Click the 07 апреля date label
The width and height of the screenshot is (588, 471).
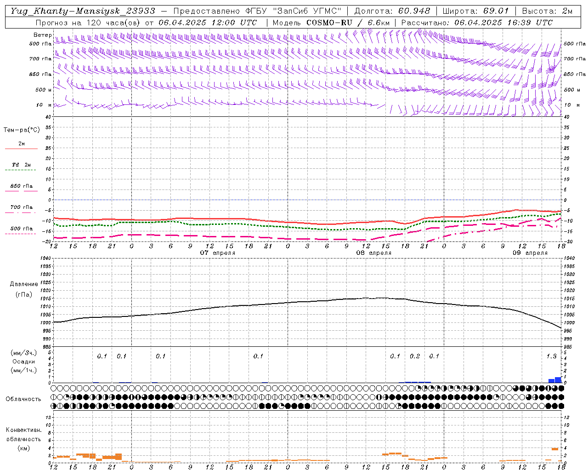pyautogui.click(x=218, y=253)
